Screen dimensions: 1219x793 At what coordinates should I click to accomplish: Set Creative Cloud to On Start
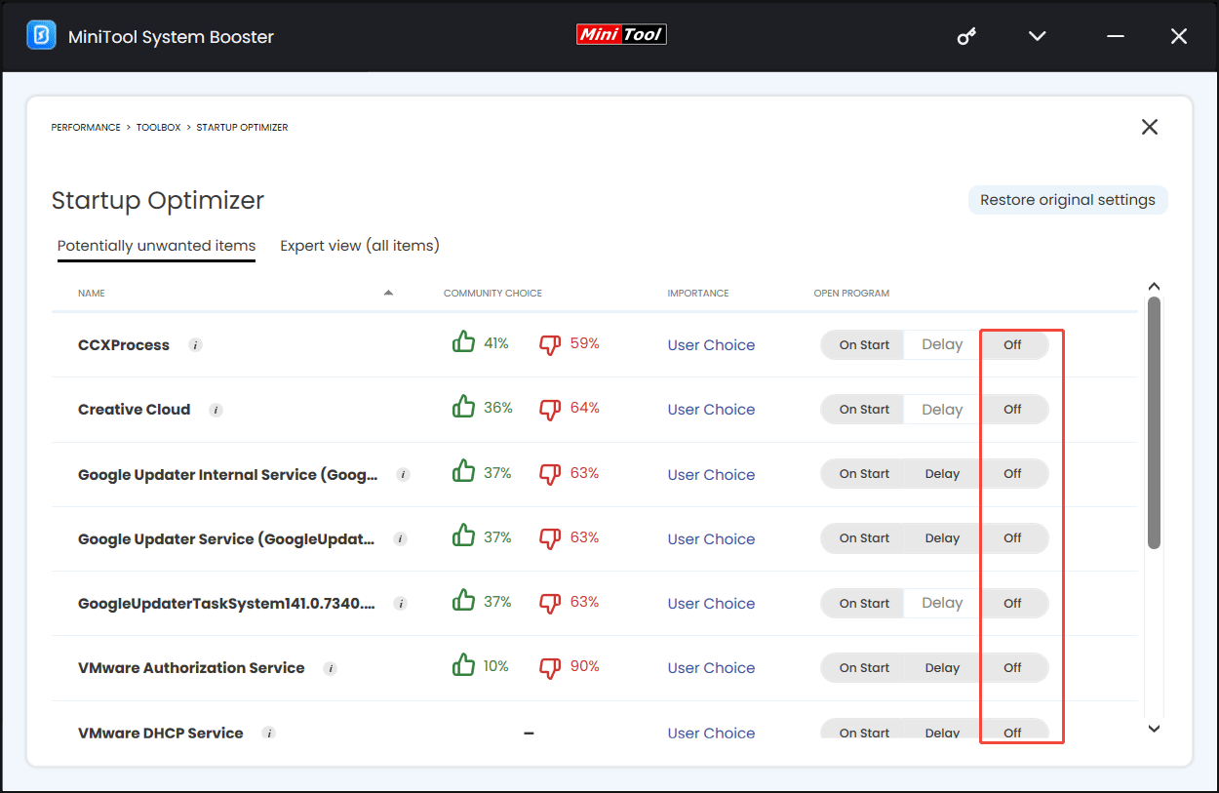864,410
